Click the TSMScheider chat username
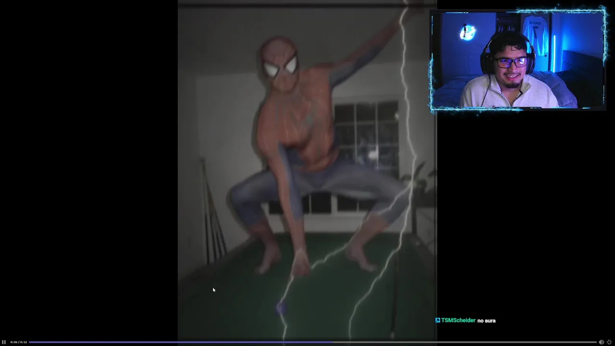This screenshot has height=346, width=615. (x=458, y=321)
